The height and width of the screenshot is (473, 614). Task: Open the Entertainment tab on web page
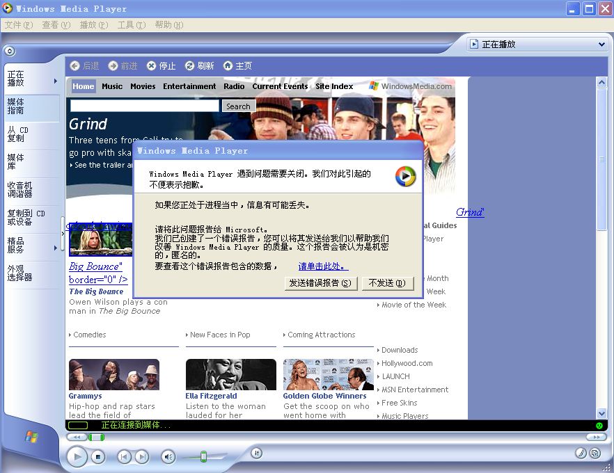pyautogui.click(x=189, y=86)
